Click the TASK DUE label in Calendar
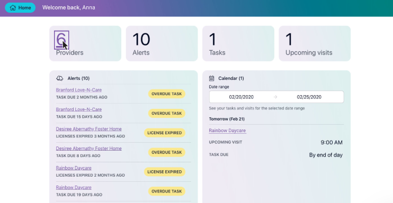 click(219, 155)
